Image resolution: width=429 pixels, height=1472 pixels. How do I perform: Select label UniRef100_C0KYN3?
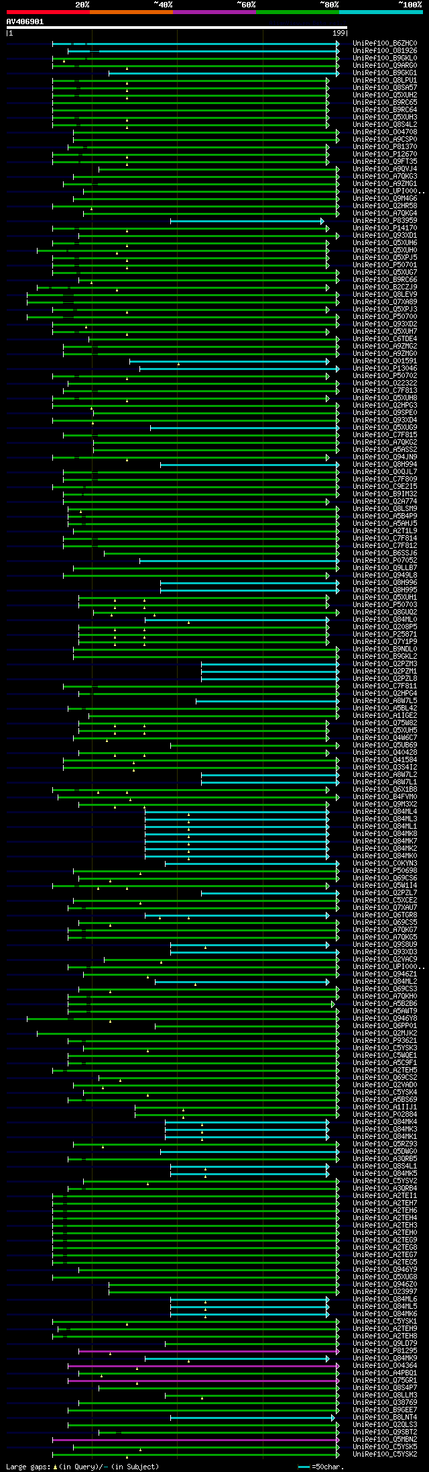(x=385, y=864)
